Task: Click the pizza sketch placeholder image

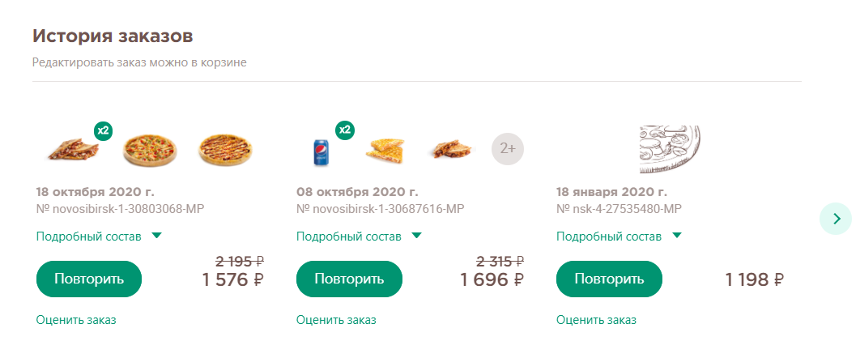Action: [671, 150]
